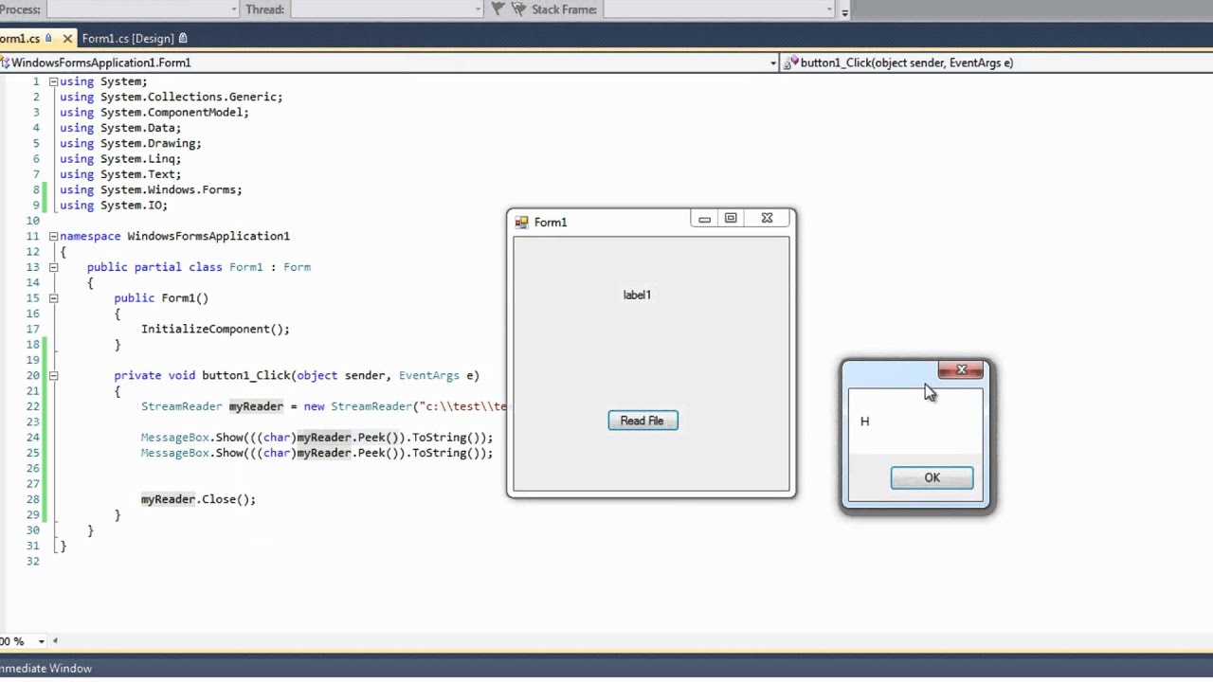Click 'using System.Linq;' line
Viewport: 1213px width, 682px height.
click(120, 159)
